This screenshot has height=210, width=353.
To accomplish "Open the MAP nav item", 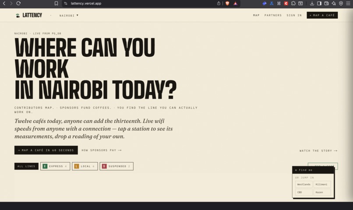I will coord(256,15).
